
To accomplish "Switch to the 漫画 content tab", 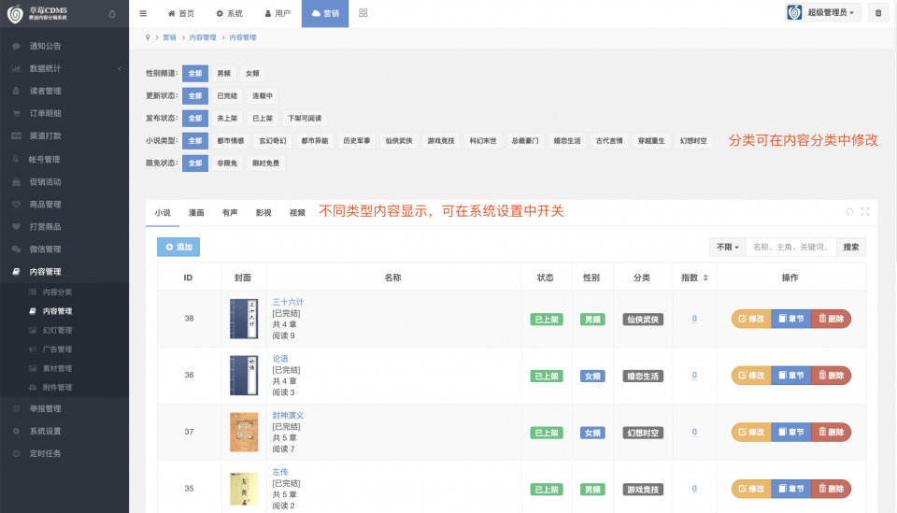I will coord(196,213).
